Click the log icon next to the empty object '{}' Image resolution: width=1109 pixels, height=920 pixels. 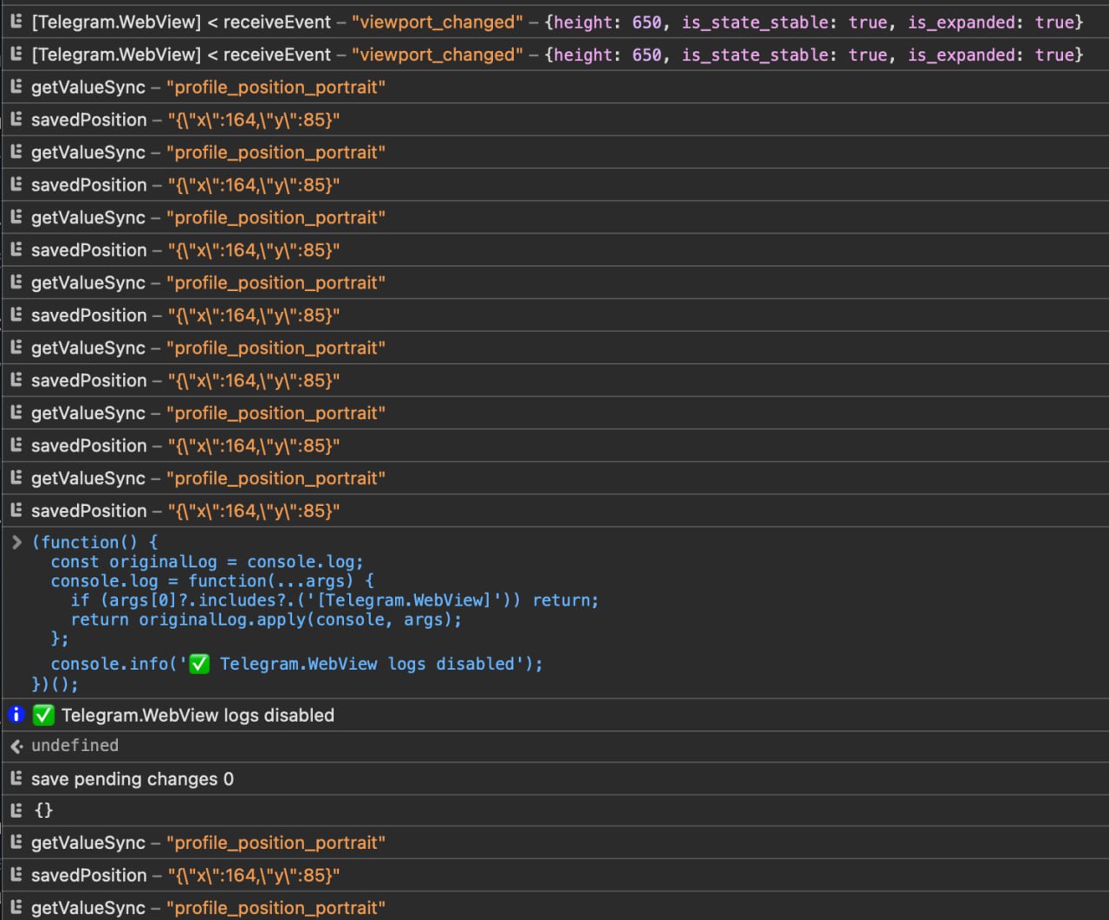tap(15, 809)
